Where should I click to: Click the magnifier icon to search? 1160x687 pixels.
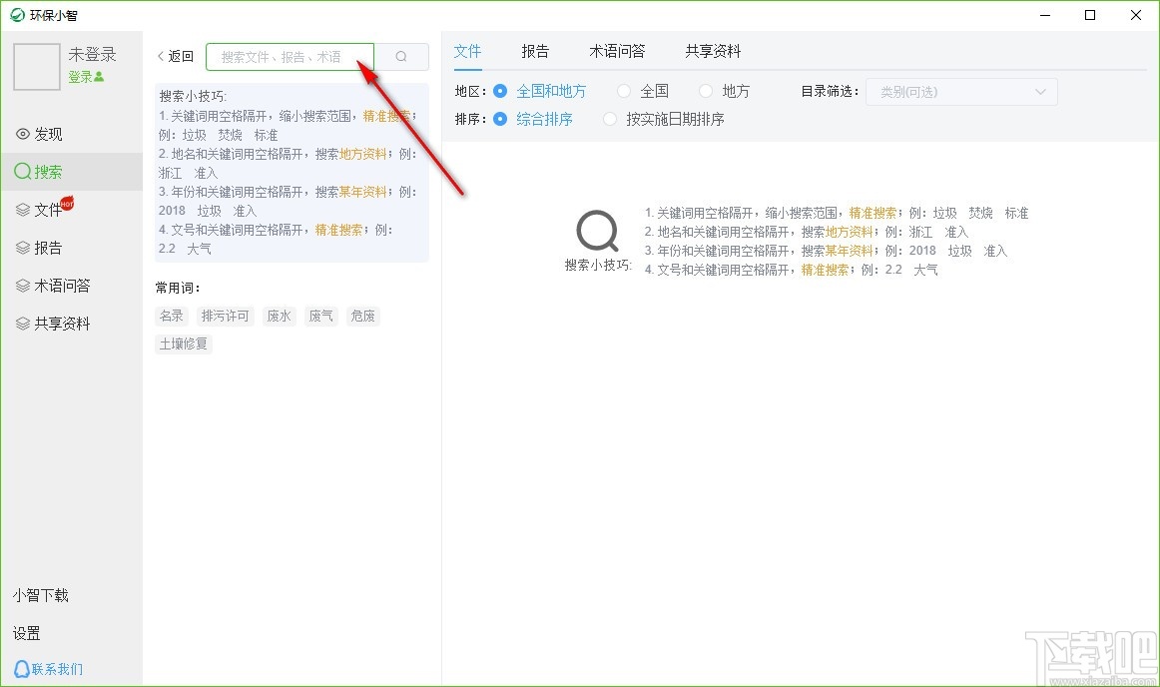[x=402, y=56]
